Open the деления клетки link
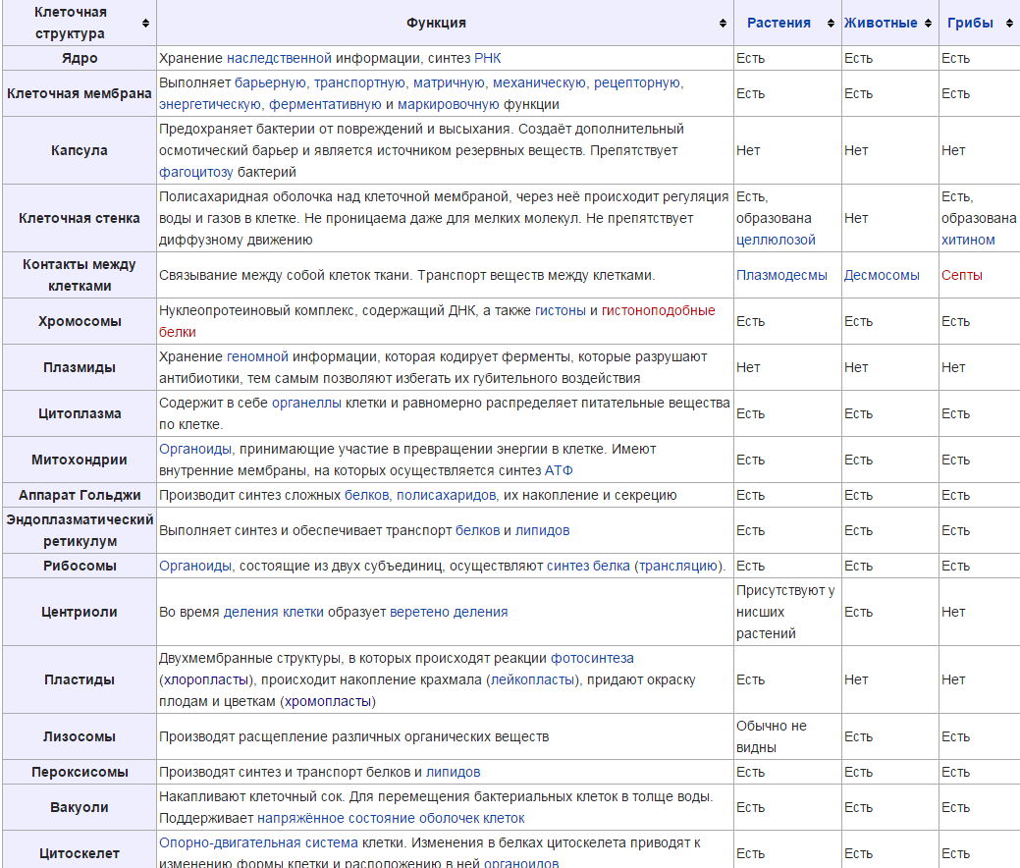The width and height of the screenshot is (1020, 868). 273,612
